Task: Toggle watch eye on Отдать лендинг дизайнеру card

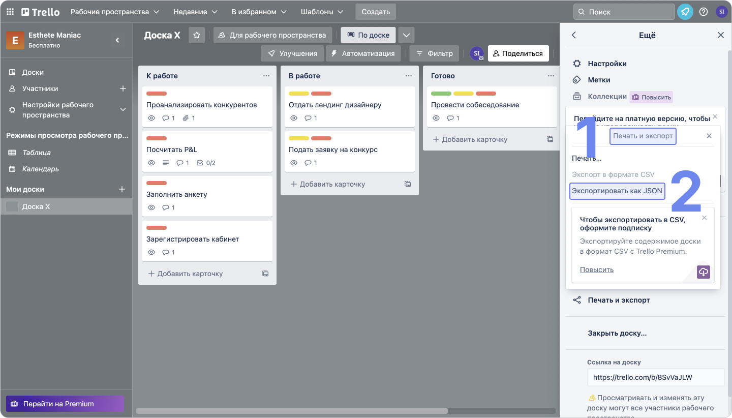Action: point(293,118)
